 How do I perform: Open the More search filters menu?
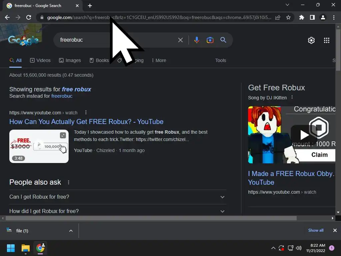pos(159,61)
